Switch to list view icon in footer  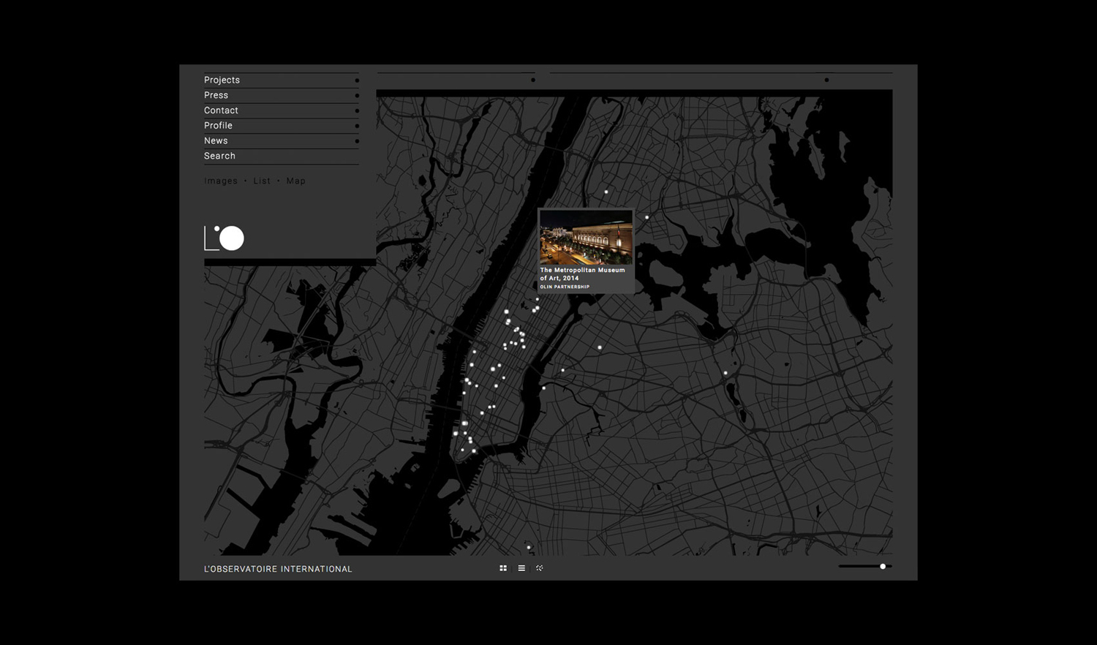(521, 568)
